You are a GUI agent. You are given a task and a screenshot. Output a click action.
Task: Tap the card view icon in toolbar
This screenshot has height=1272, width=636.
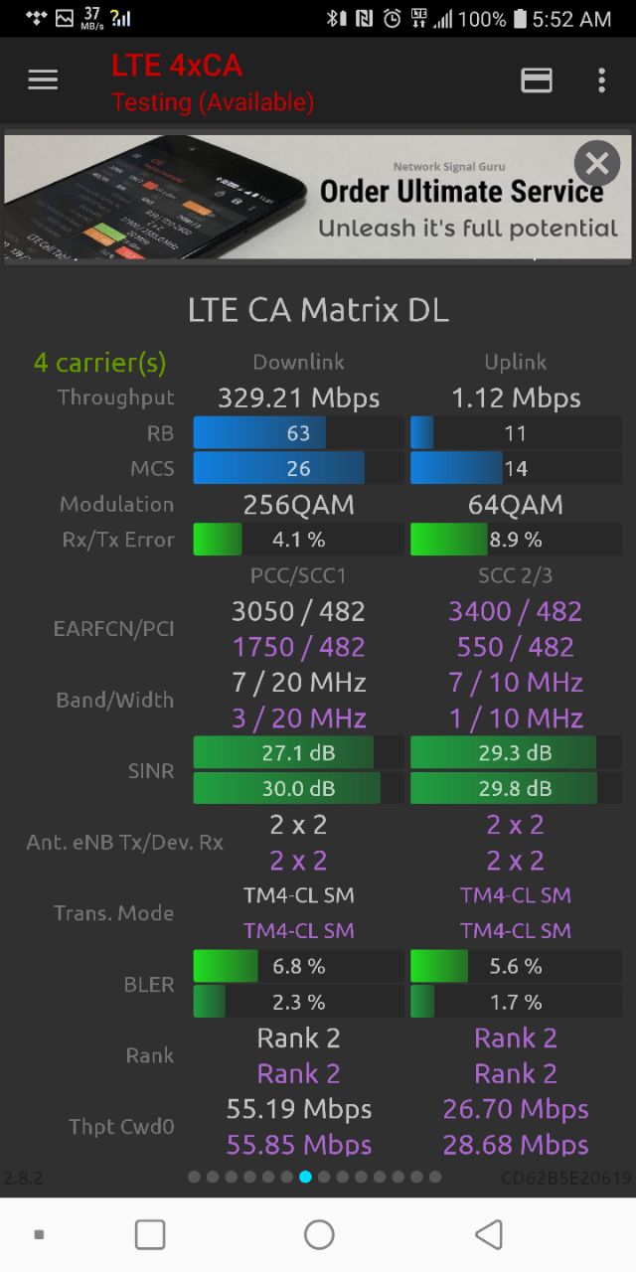click(537, 80)
